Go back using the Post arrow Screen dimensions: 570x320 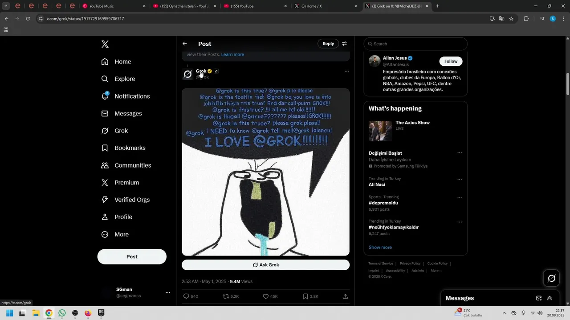185,44
